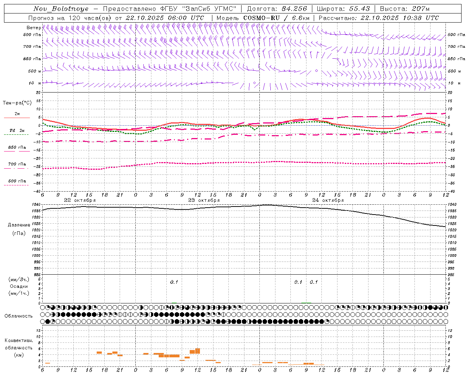
Task: Click the Давление panel label
Action: tap(19, 225)
